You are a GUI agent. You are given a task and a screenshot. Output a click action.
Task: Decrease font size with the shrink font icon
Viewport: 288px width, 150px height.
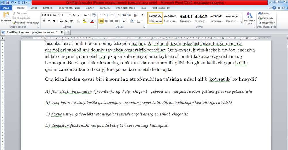pyautogui.click(x=79, y=15)
